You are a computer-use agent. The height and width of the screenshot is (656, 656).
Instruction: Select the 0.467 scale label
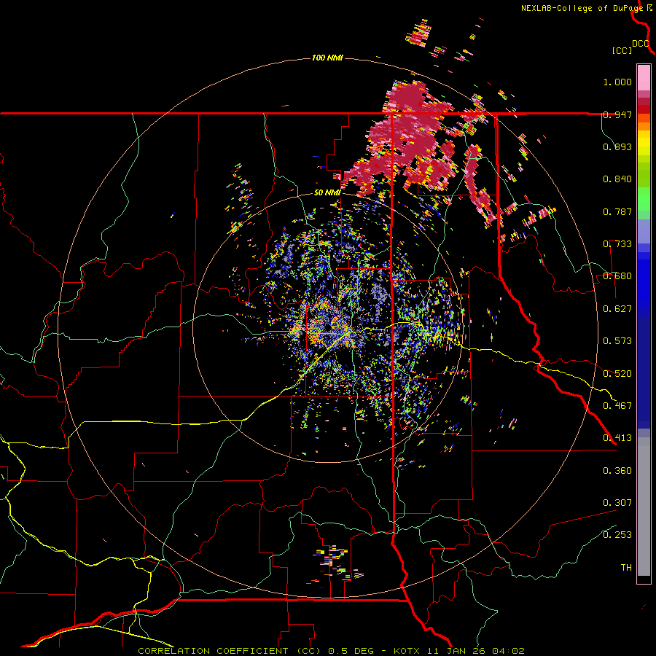(617, 406)
